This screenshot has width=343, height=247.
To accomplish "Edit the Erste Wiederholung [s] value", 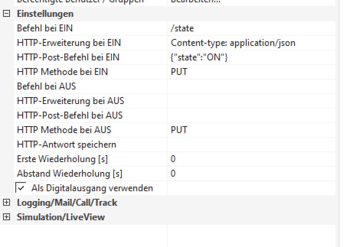I will coord(251,159).
